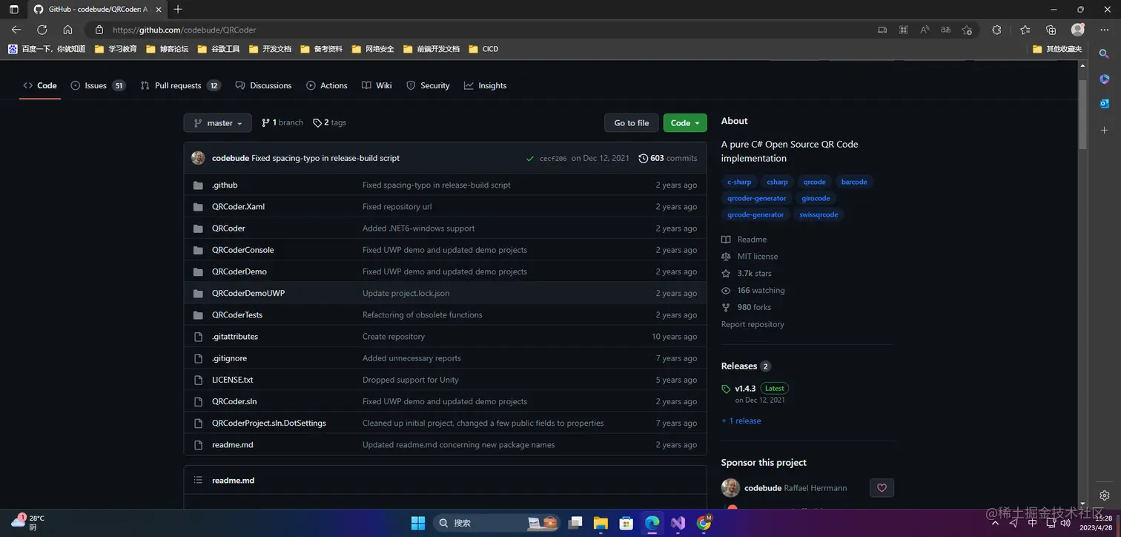This screenshot has width=1121, height=537.
Task: Click the QRCoderConsole folder icon
Action: point(198,250)
